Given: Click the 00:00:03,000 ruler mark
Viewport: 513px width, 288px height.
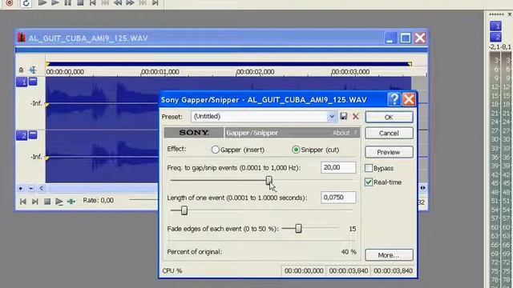Looking at the screenshot, I should click(x=350, y=72).
